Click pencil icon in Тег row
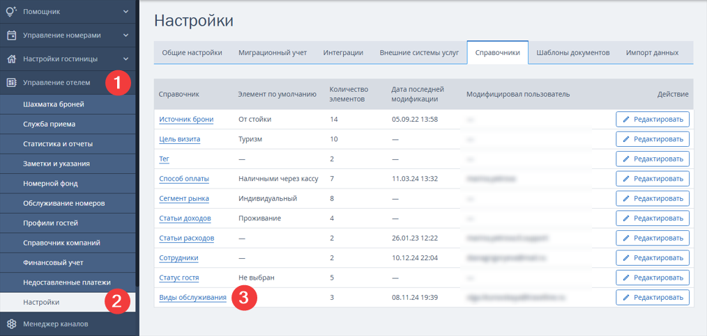The width and height of the screenshot is (707, 336). (626, 159)
